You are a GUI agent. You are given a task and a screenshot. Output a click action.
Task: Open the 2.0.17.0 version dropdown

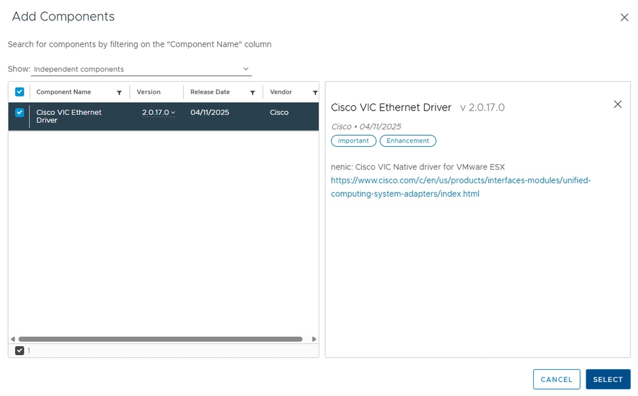158,112
